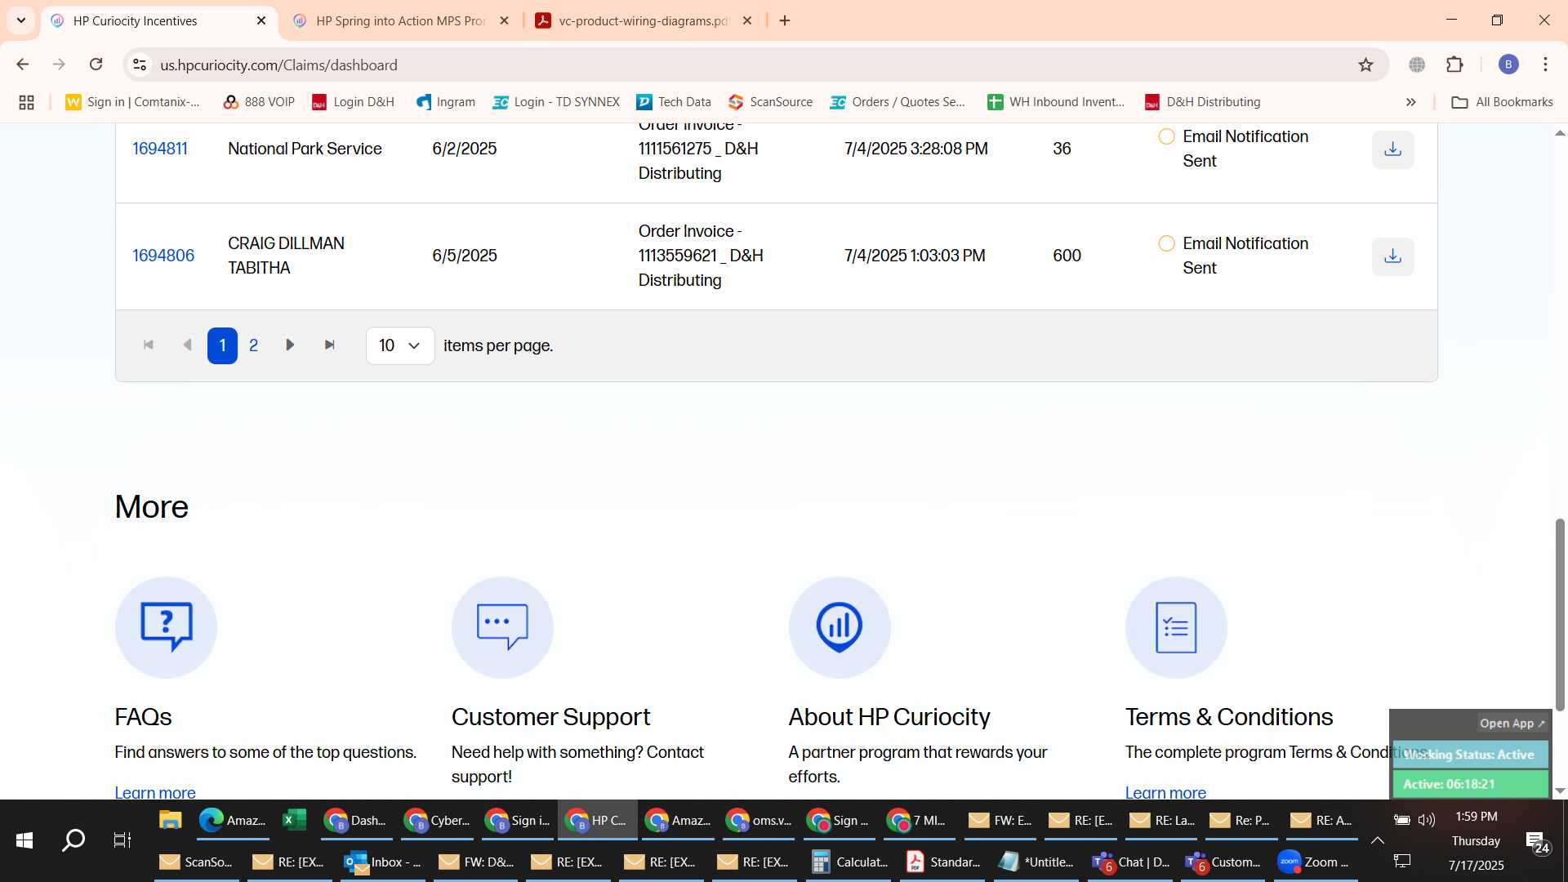Open Chrome extensions puzzle icon

pos(1454,65)
